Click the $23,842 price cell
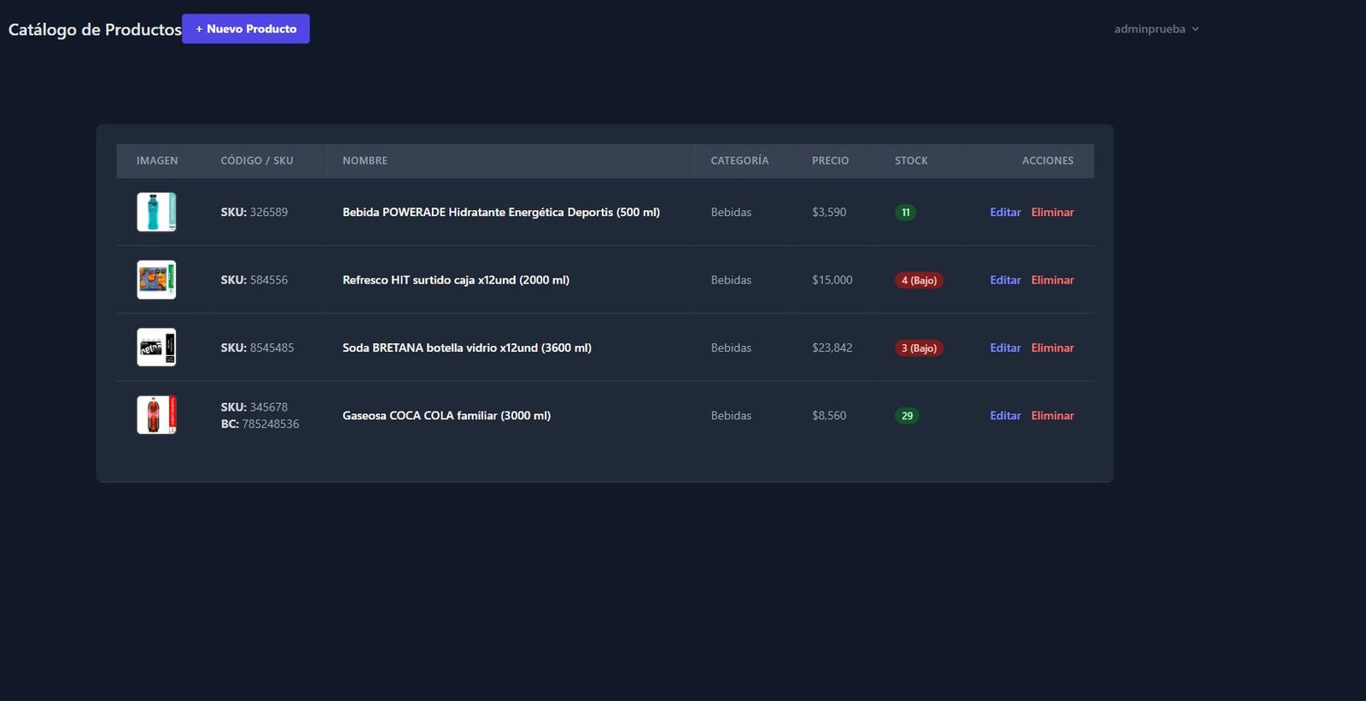The height and width of the screenshot is (701, 1366). pyautogui.click(x=832, y=348)
